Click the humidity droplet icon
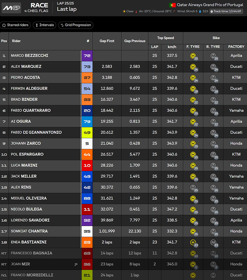Image resolution: width=247 pixels, height=280 pixels. coord(200,11)
